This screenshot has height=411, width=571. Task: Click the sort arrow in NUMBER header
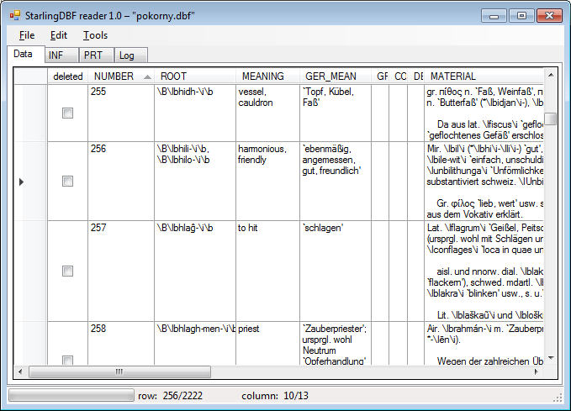pos(147,76)
